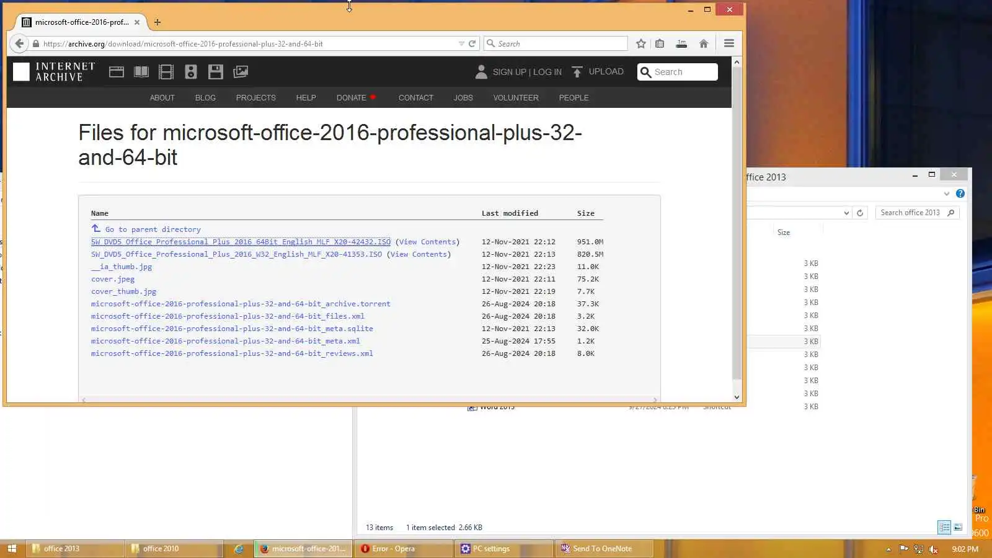Open Explorer address bar history dropdown

point(846,213)
